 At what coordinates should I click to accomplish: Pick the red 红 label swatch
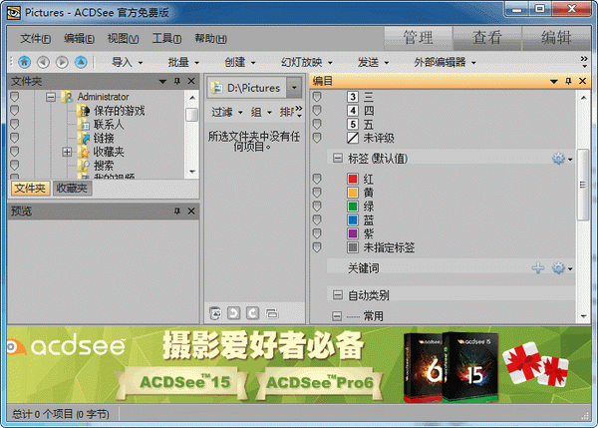(x=353, y=179)
